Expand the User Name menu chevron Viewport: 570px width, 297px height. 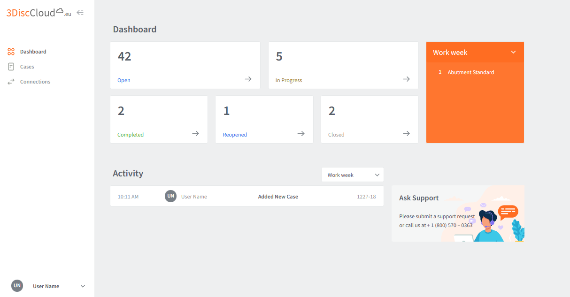83,286
